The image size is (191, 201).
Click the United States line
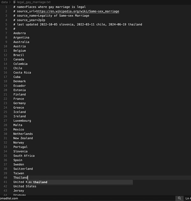click(x=25, y=186)
